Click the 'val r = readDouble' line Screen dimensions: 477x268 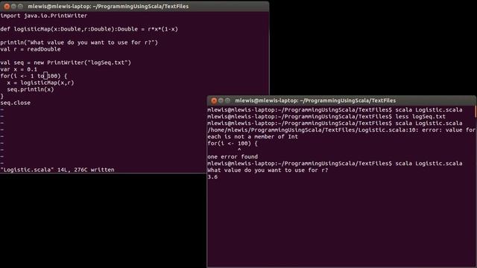tap(31, 49)
